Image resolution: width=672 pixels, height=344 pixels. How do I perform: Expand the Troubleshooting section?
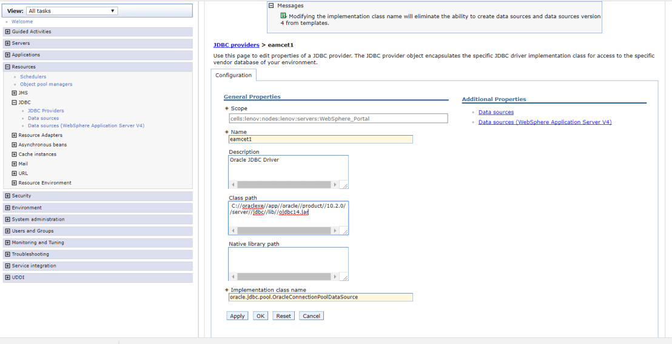(7, 254)
